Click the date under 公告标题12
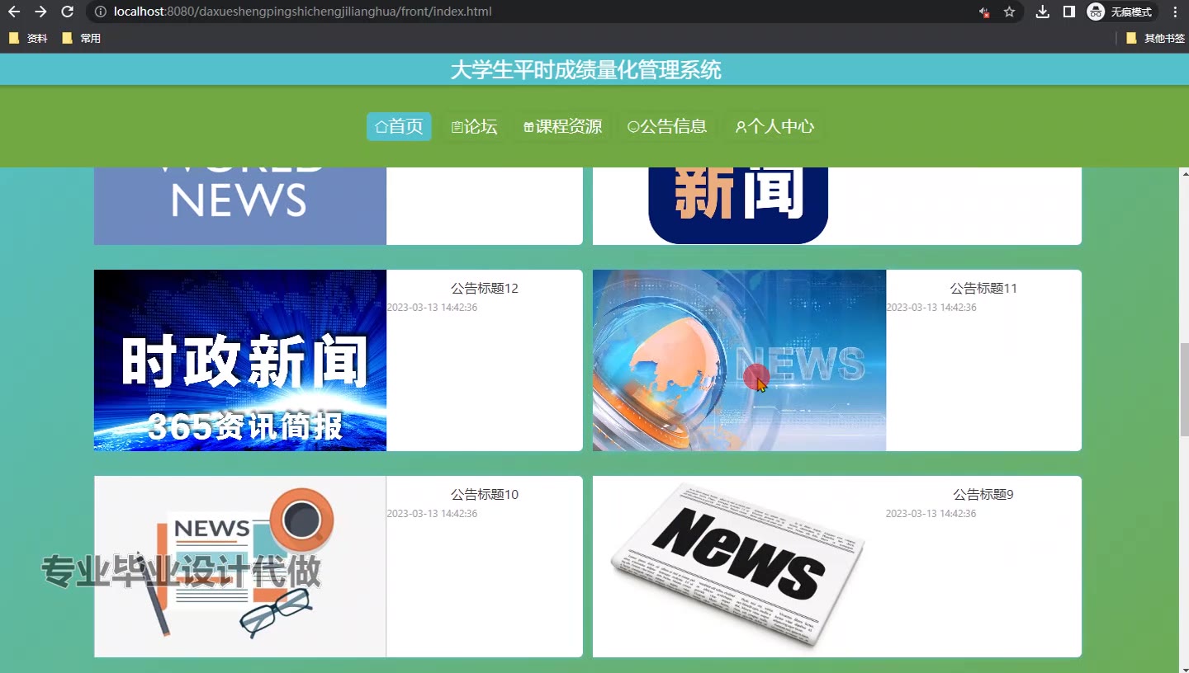Screen dimensions: 1189x673 click(x=432, y=308)
